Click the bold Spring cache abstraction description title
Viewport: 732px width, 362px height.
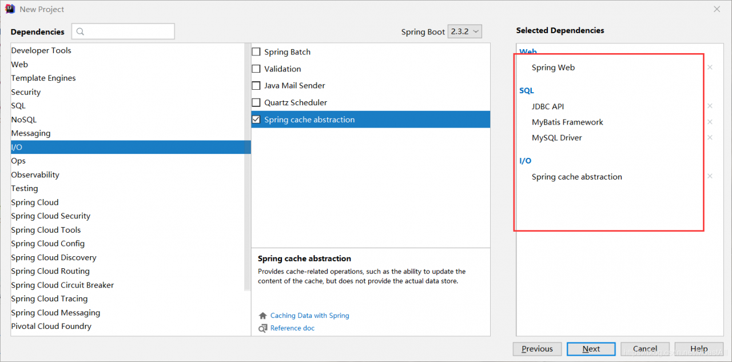coord(304,258)
